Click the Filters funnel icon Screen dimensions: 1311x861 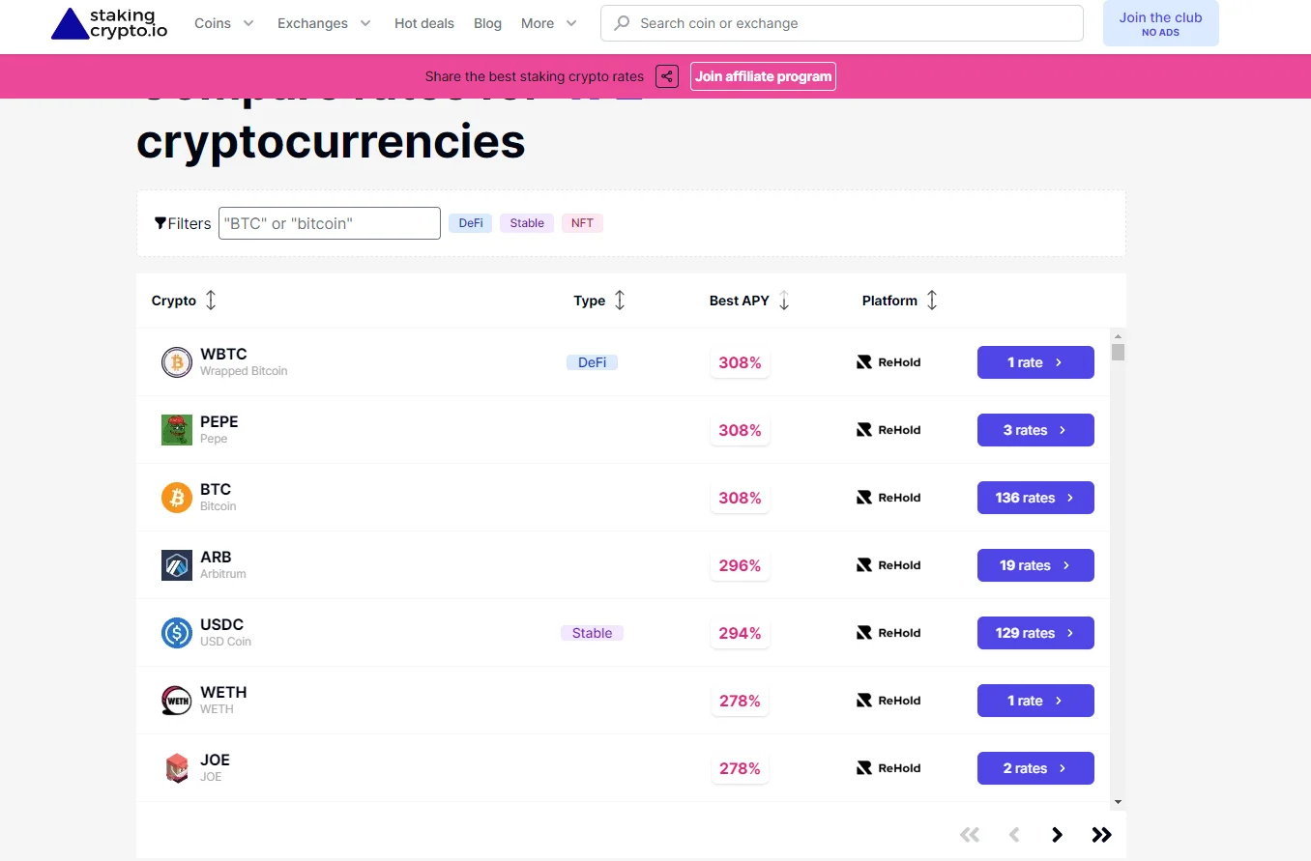coord(160,223)
